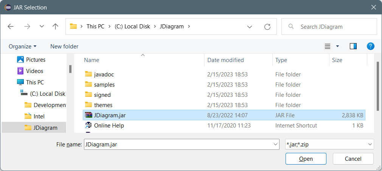Select JDiagram folder in navigation tree
Screen dimensions: 382x171
click(x=45, y=127)
